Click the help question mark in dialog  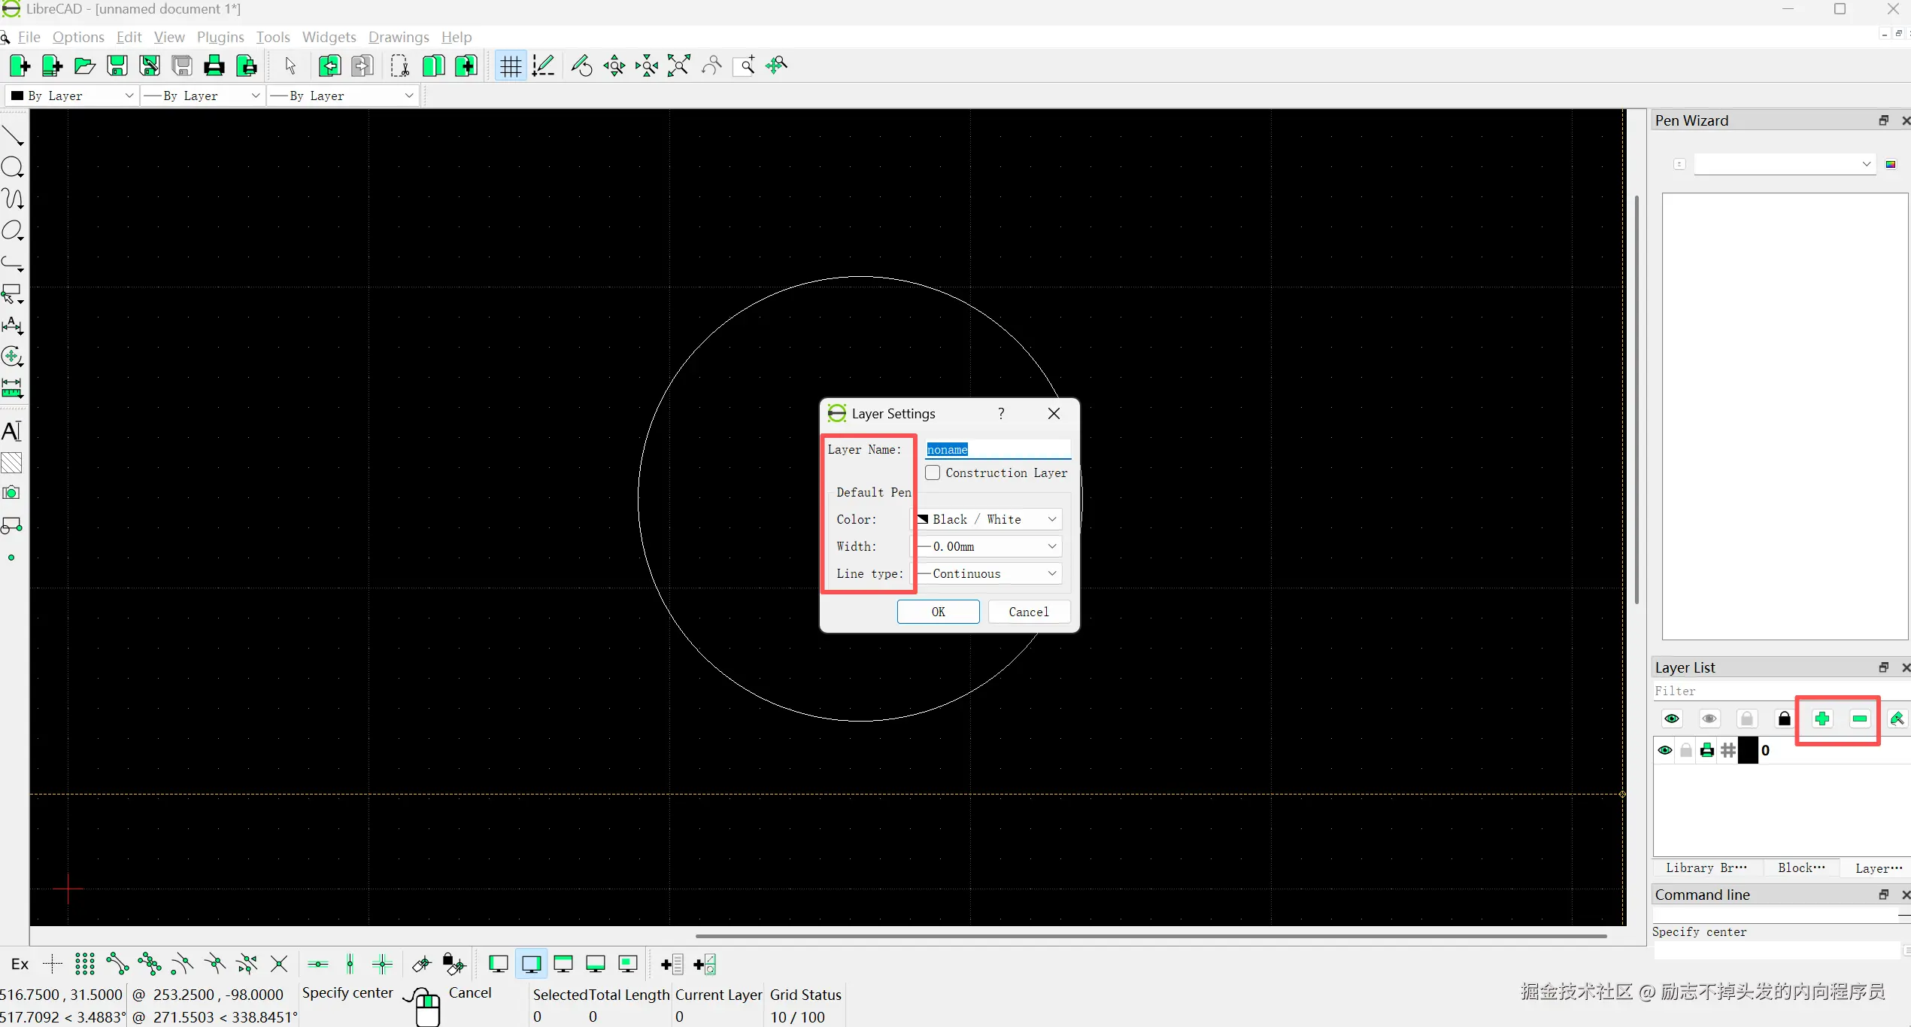pos(1001,413)
